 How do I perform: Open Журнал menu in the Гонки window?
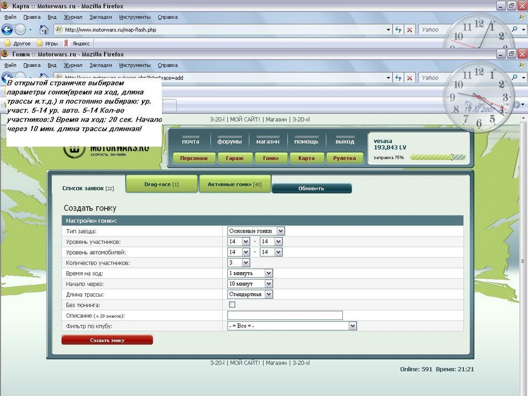coord(73,65)
